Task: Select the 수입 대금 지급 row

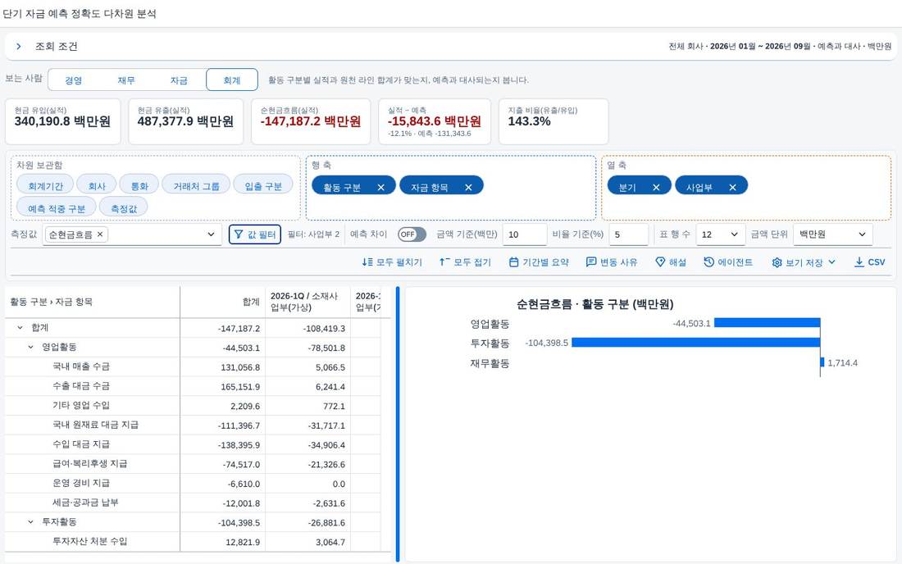Action: 193,445
